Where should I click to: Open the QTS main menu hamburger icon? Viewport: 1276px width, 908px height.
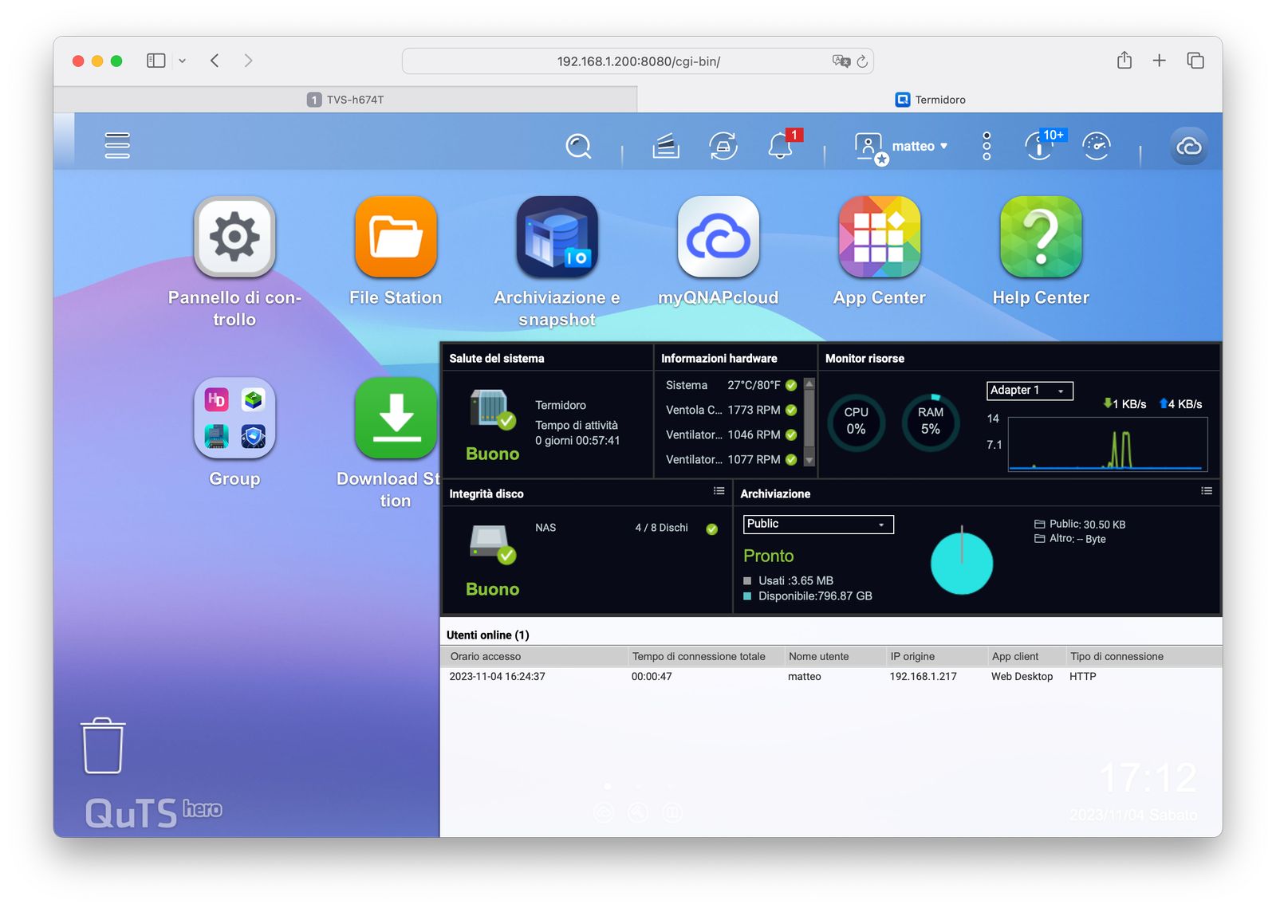pyautogui.click(x=117, y=145)
